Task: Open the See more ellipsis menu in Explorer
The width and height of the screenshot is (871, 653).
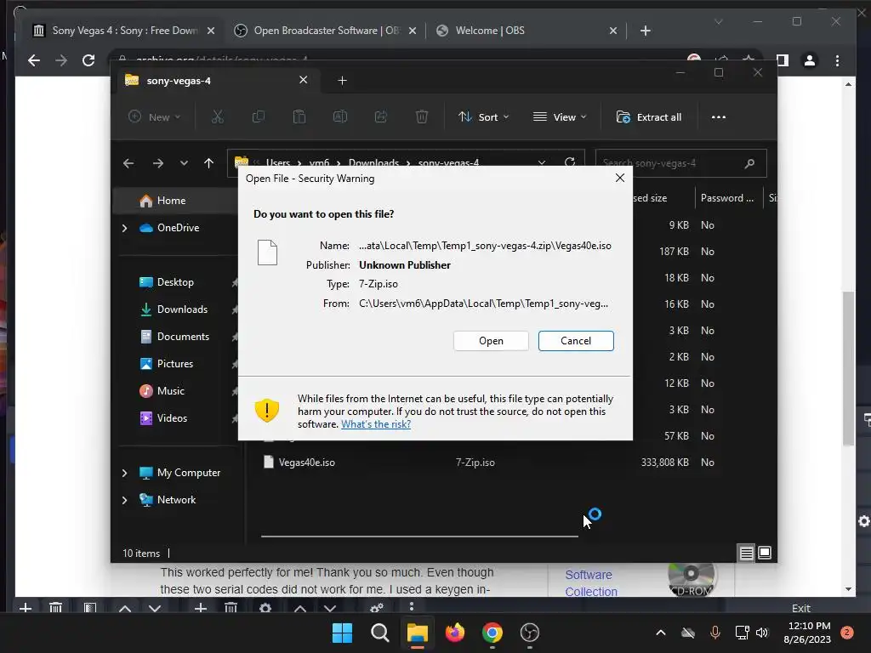Action: tap(719, 117)
